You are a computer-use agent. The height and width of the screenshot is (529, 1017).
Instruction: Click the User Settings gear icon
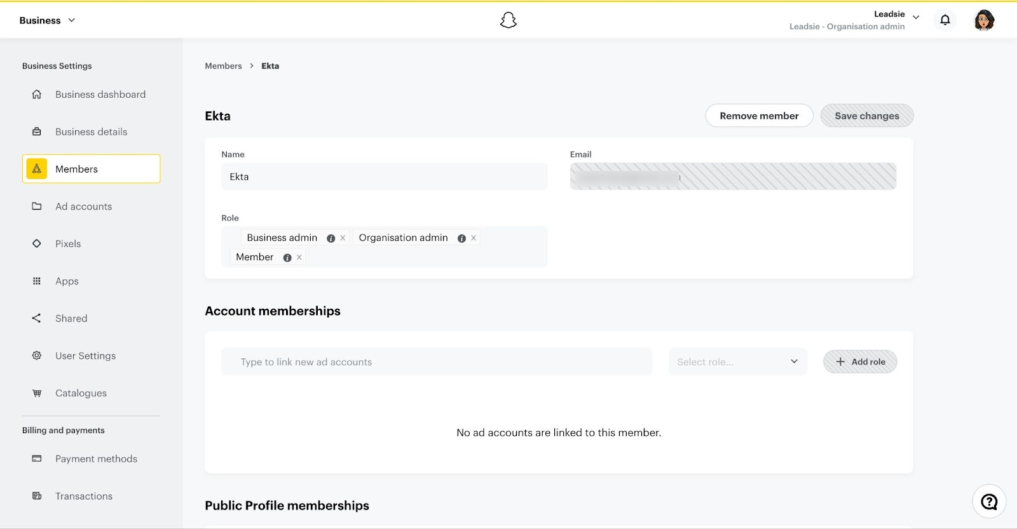click(37, 356)
